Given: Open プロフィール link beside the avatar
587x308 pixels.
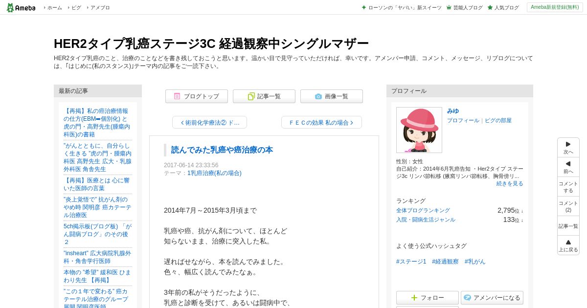Looking at the screenshot, I should pyautogui.click(x=463, y=120).
